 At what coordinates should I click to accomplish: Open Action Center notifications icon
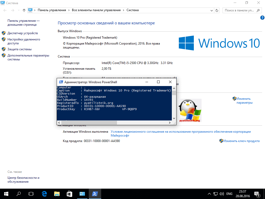(x=257, y=194)
